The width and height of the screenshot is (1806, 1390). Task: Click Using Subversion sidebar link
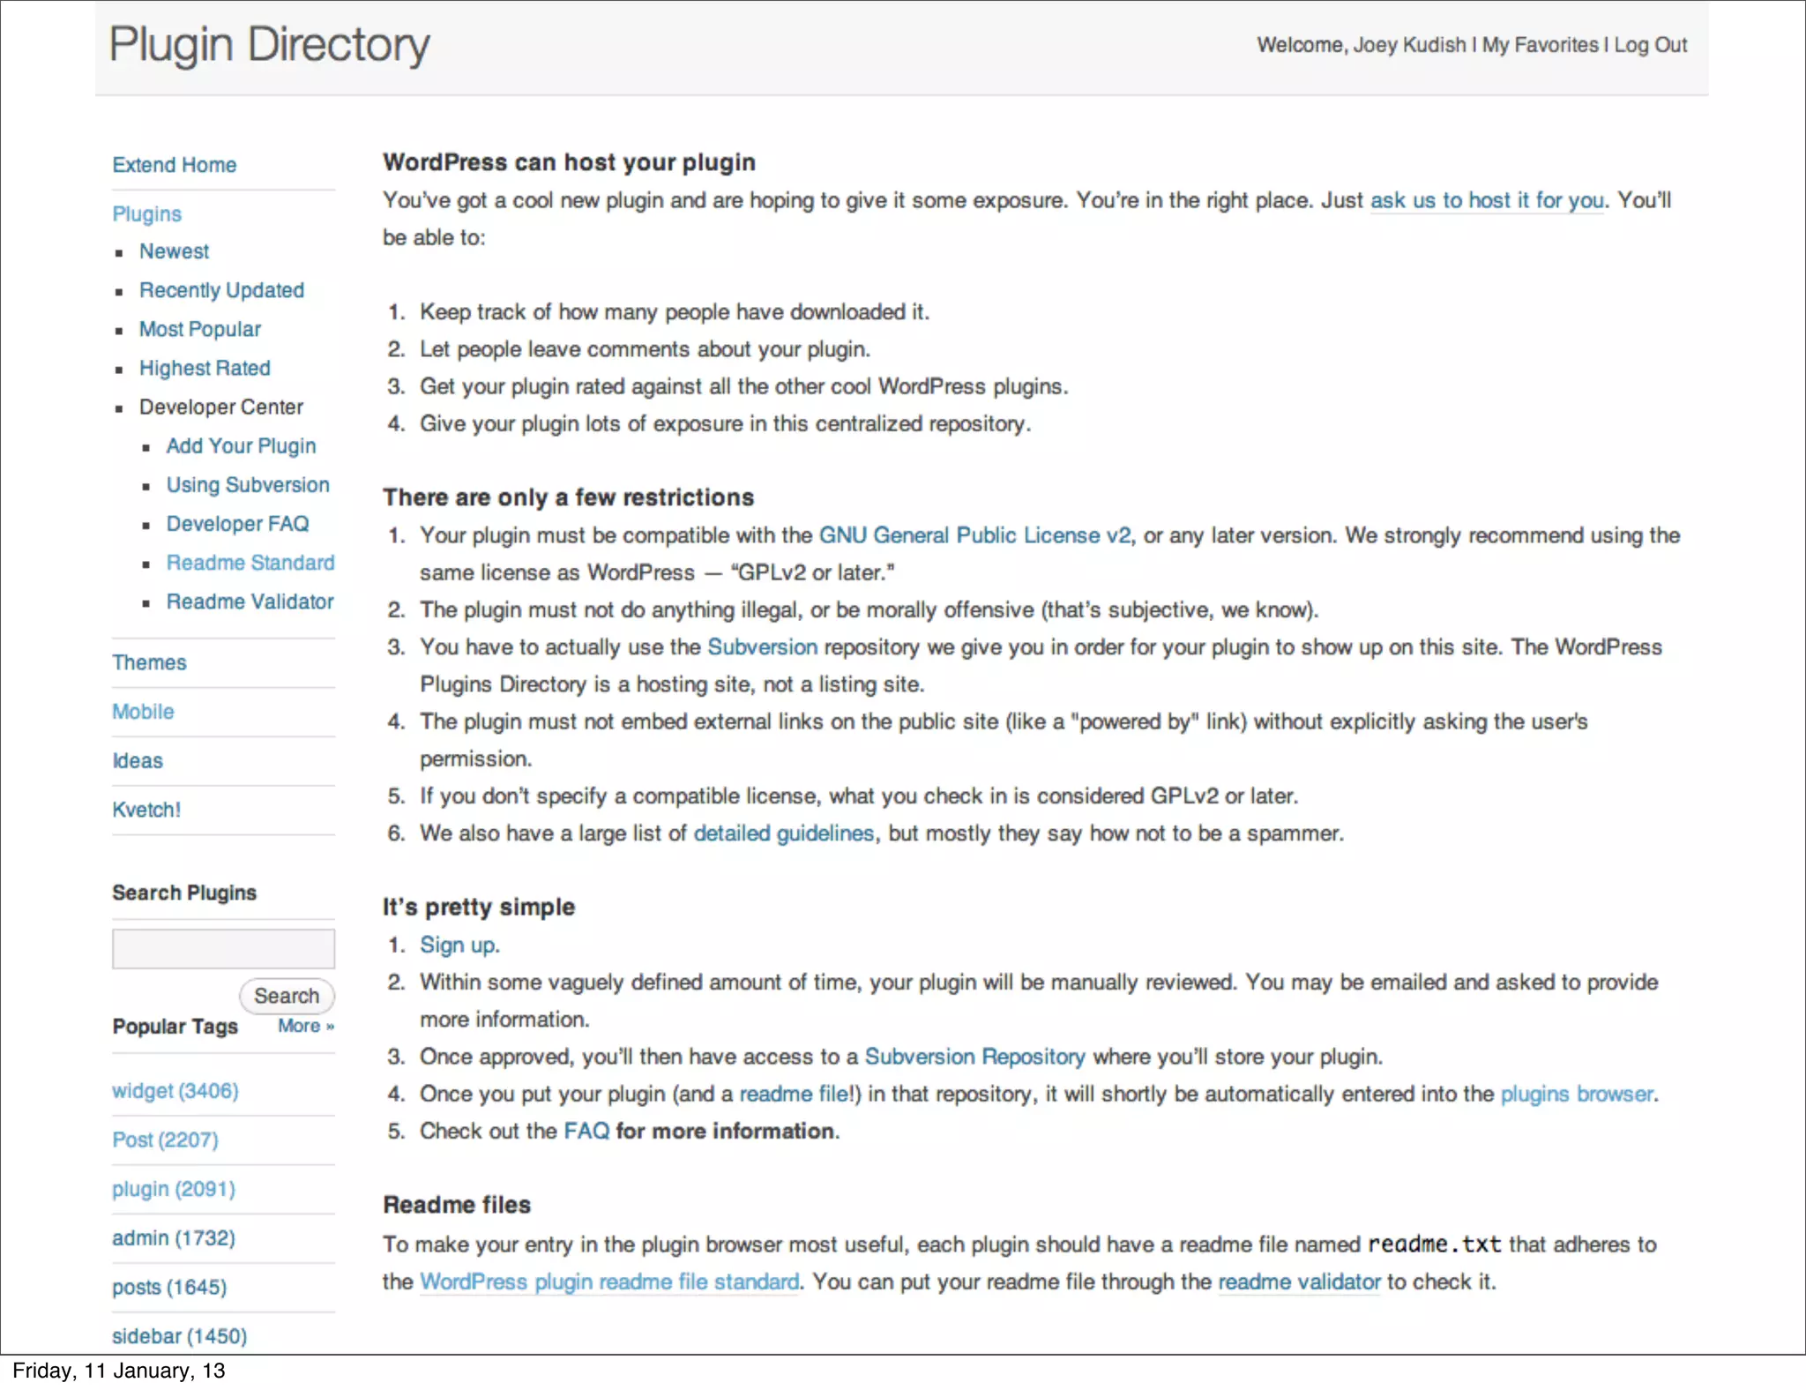tap(248, 485)
